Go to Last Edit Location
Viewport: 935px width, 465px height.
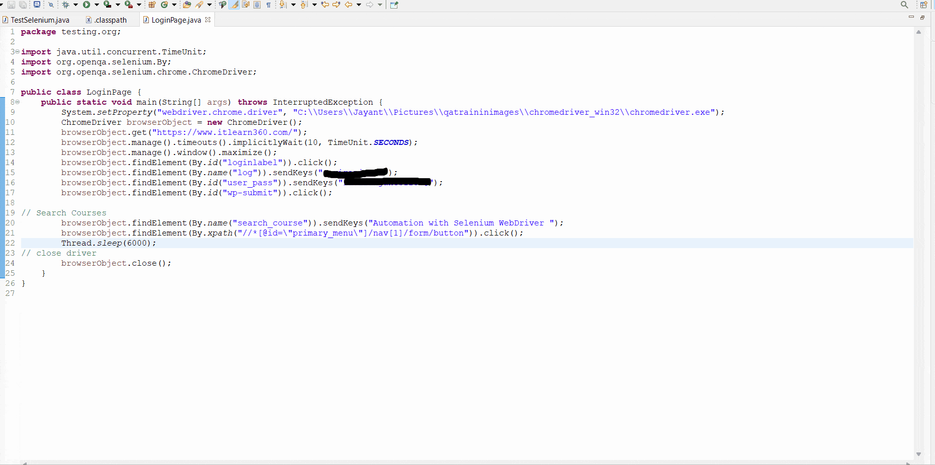pos(325,5)
